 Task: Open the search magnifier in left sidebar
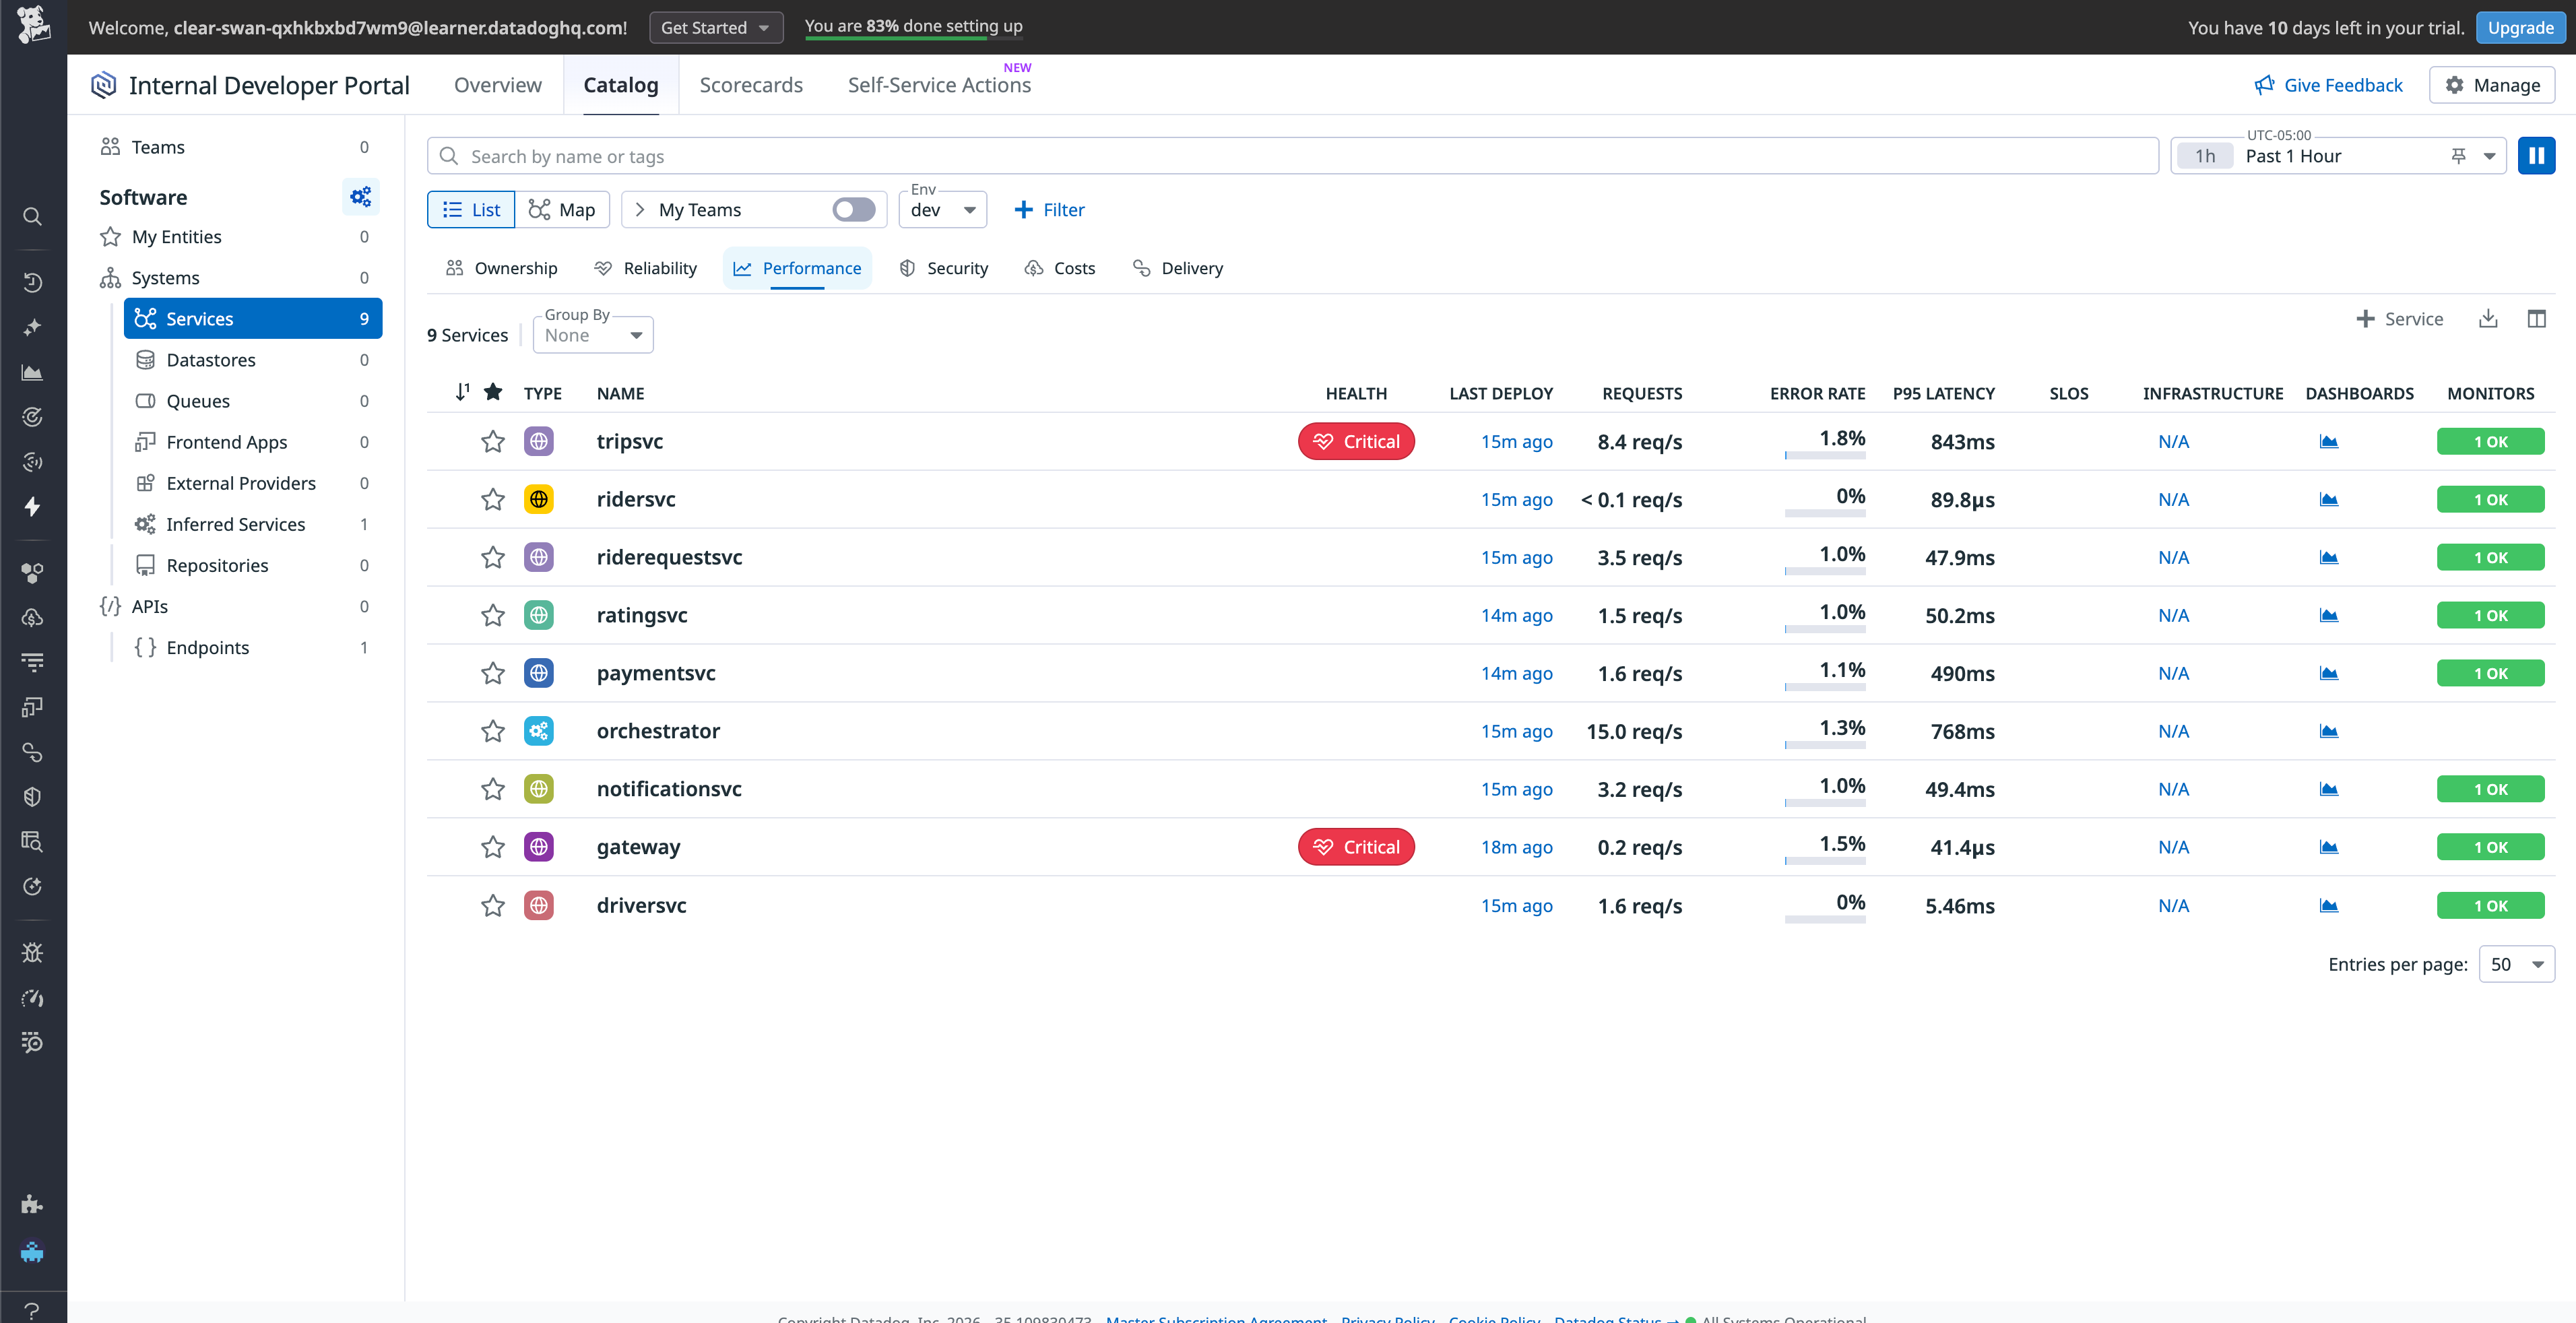pos(32,216)
